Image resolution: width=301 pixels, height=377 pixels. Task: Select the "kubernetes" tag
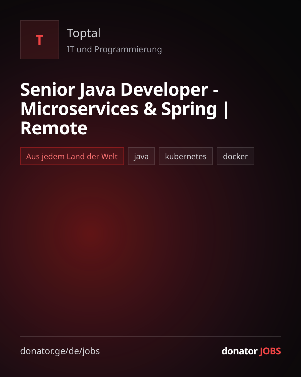tap(186, 156)
